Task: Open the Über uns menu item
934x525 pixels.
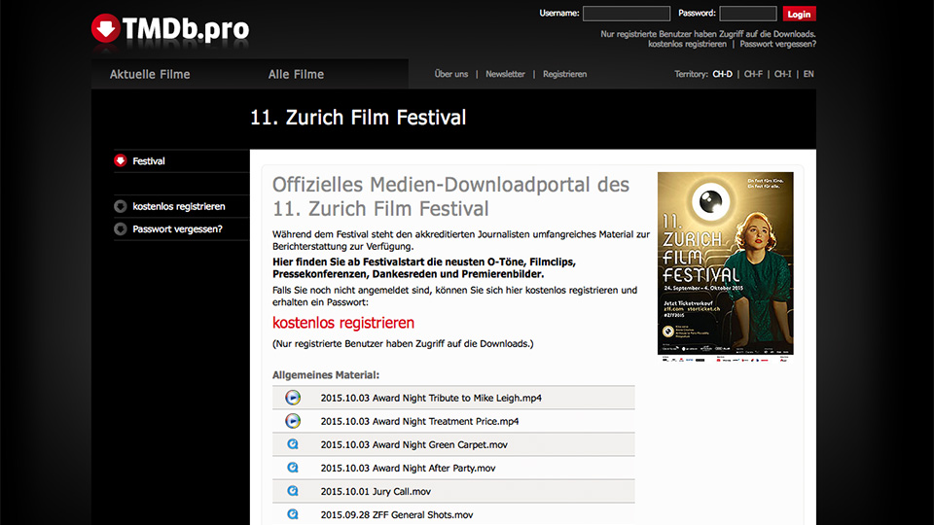Action: [x=451, y=74]
